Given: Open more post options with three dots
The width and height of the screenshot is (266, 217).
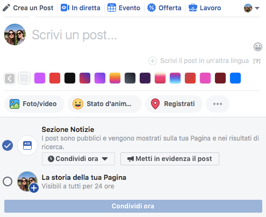Looking at the screenshot, I should (218, 104).
